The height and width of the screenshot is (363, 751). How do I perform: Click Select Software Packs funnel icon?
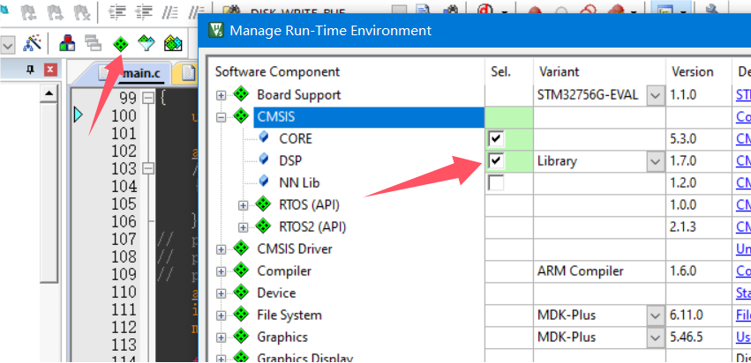pos(146,44)
